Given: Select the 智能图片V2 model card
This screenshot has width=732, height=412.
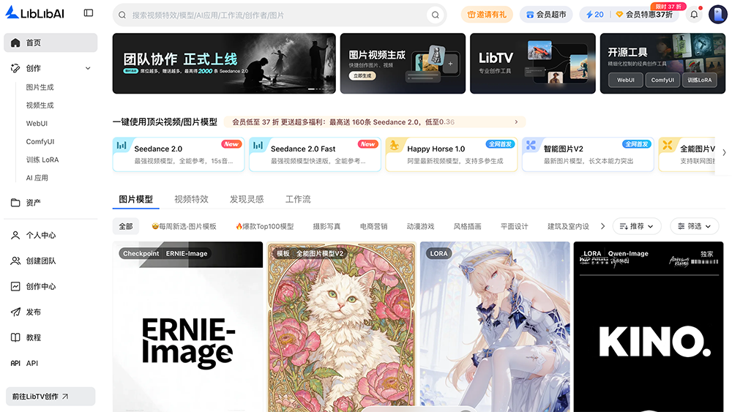Looking at the screenshot, I should tap(588, 154).
